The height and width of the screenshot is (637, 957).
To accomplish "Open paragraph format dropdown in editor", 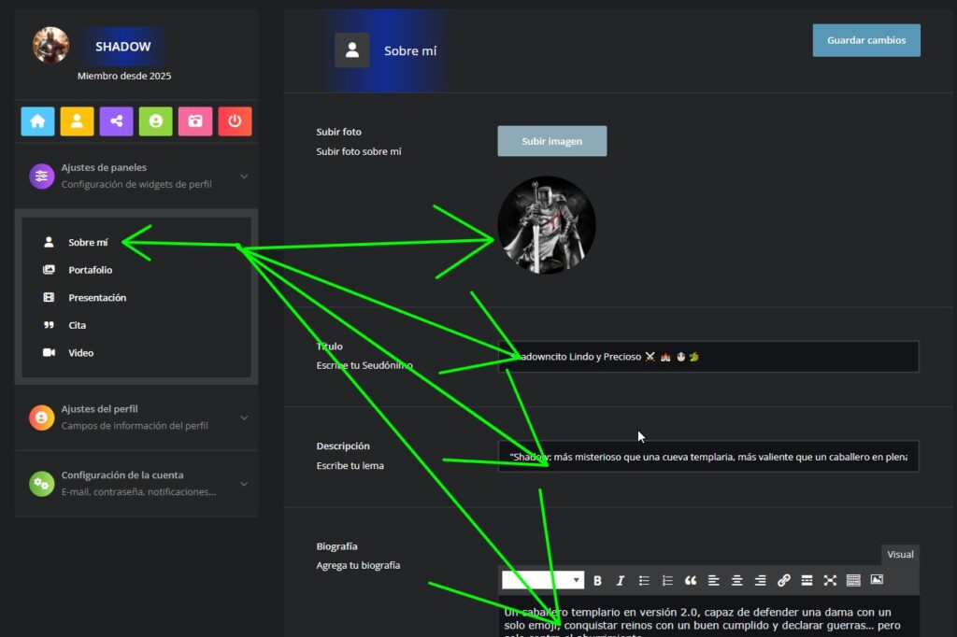I will coord(542,580).
